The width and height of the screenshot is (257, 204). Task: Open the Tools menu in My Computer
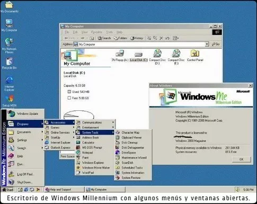pyautogui.click(x=109, y=32)
